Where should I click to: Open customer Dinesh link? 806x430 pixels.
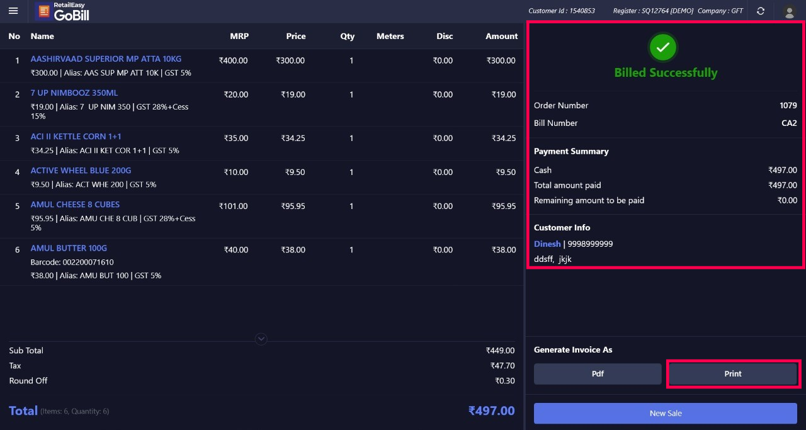point(547,244)
